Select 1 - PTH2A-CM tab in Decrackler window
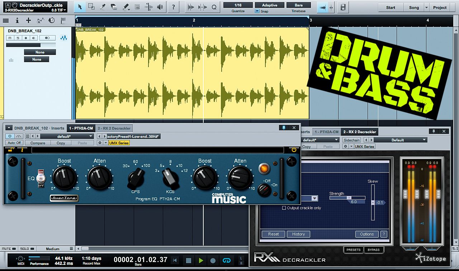 point(326,132)
